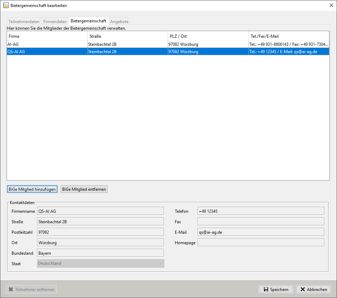
Task: Select the QS-AI AG row
Action: pyautogui.click(x=168, y=52)
